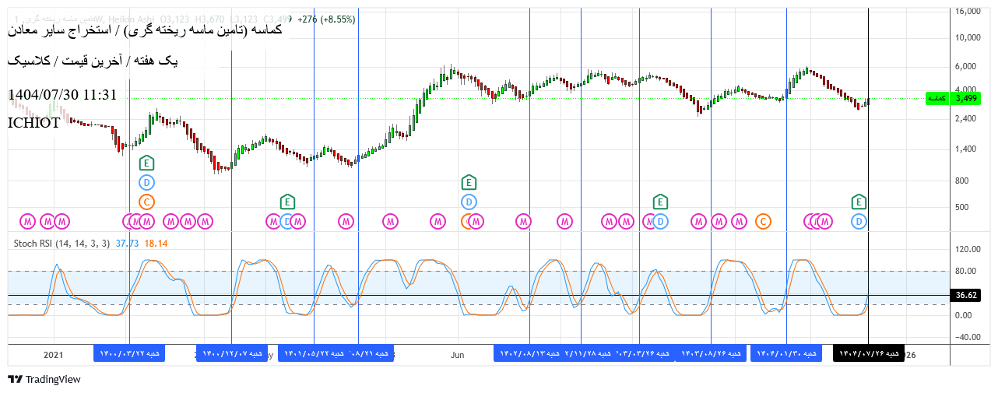Click the blue D marker in the leftmost stack
The image size is (998, 393).
coord(146,182)
